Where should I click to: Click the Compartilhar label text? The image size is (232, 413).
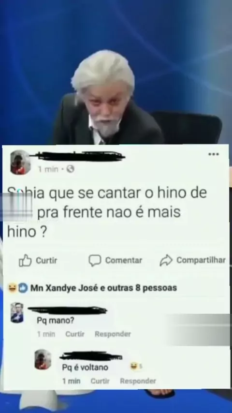pyautogui.click(x=201, y=260)
